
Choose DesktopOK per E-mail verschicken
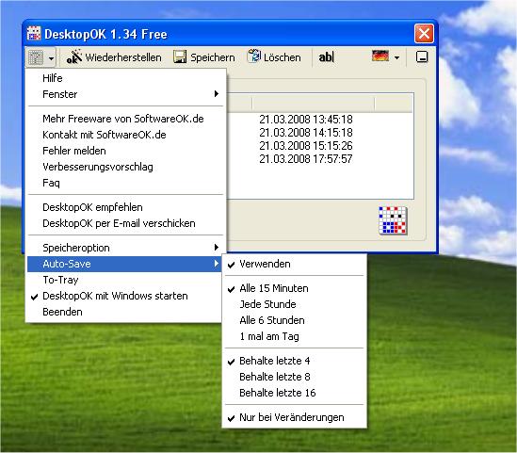pos(125,223)
